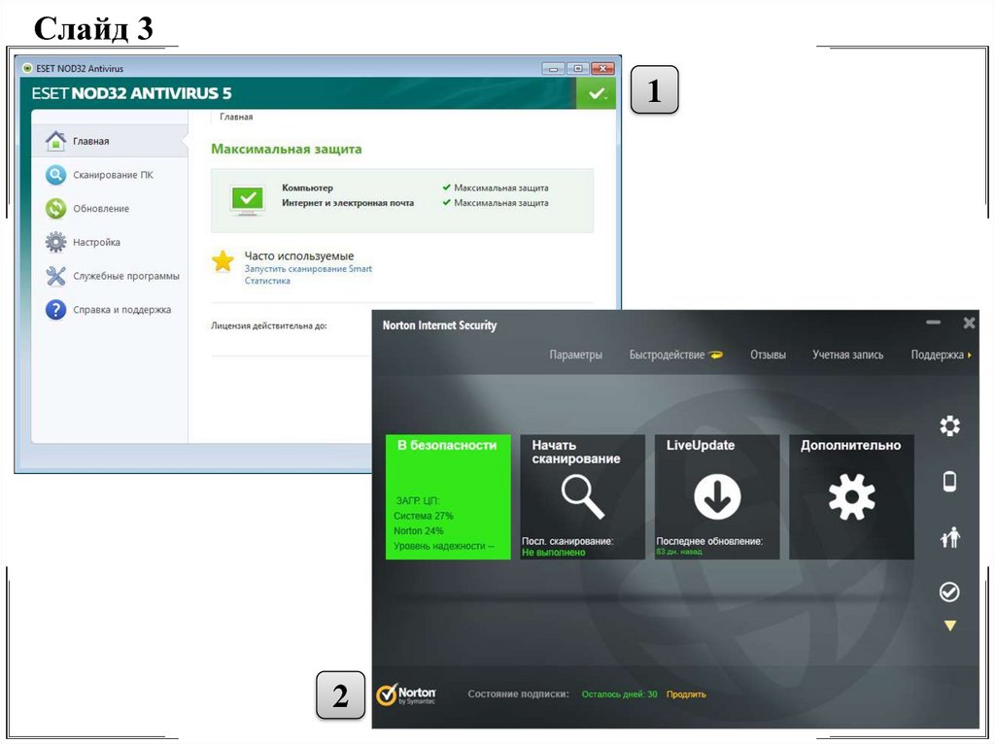Click the green В безопасности status tile

pyautogui.click(x=448, y=496)
